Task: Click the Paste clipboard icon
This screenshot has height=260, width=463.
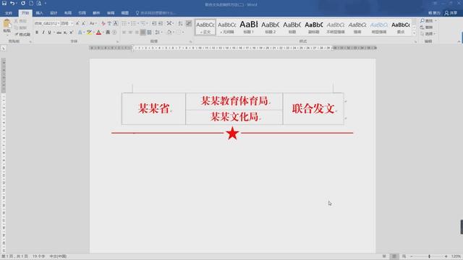Action: (x=7, y=24)
